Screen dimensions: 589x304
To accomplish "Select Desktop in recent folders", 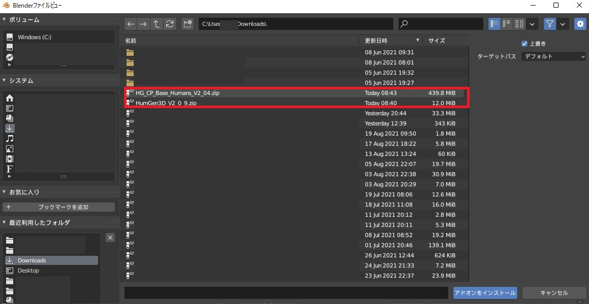I will [51, 271].
